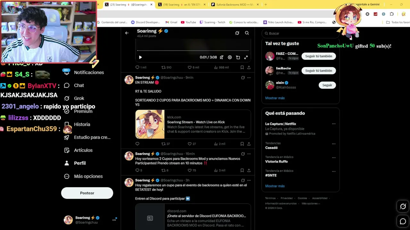Follow alain with the Seguir button
The width and height of the screenshot is (410, 230).
click(x=327, y=85)
